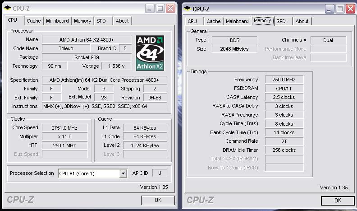This screenshot has height=211, width=357.
Task: Click right CPU-Z window title icon
Action: [188, 9]
